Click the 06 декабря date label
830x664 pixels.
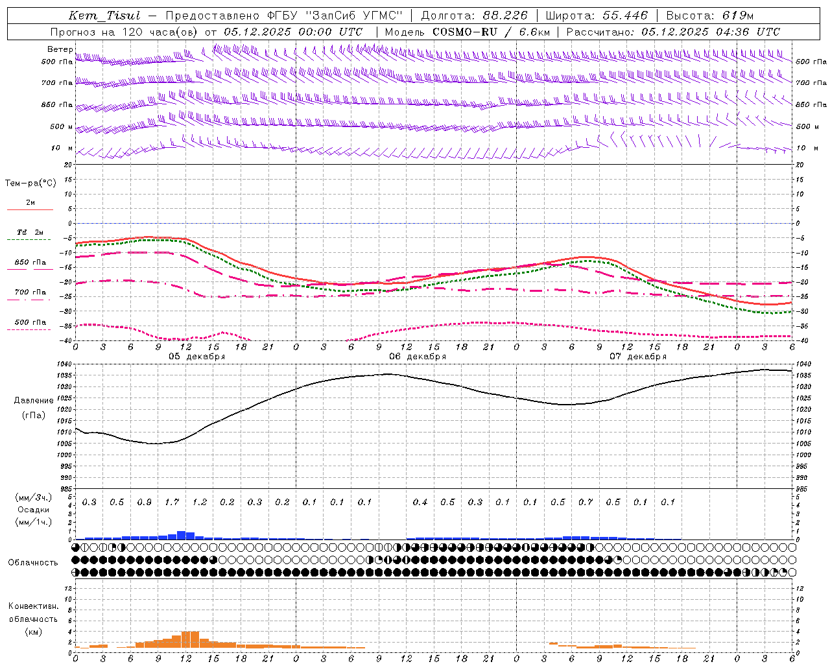tap(418, 357)
